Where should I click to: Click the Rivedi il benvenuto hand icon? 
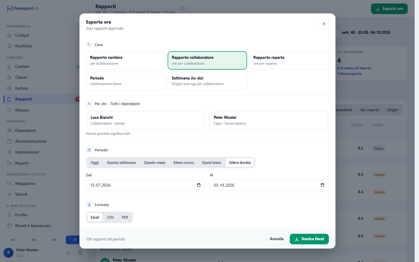(x=9, y=226)
